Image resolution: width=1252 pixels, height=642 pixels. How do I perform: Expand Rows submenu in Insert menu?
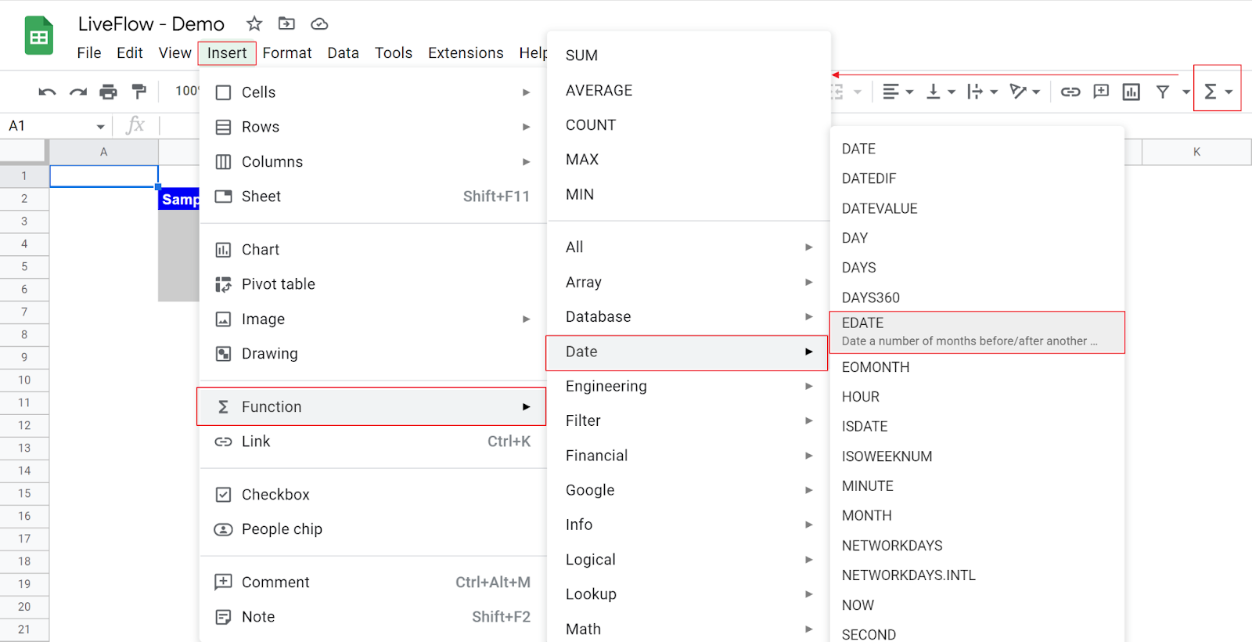[x=372, y=127]
